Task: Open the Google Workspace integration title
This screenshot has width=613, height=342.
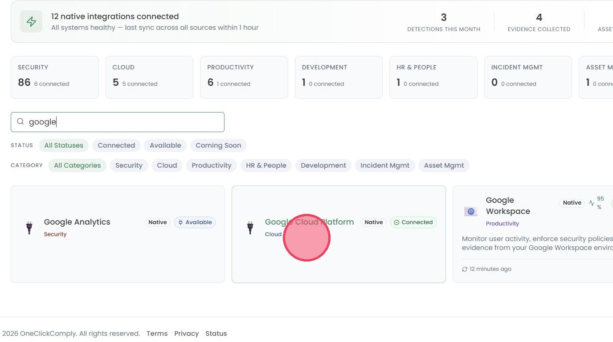Action: point(508,205)
